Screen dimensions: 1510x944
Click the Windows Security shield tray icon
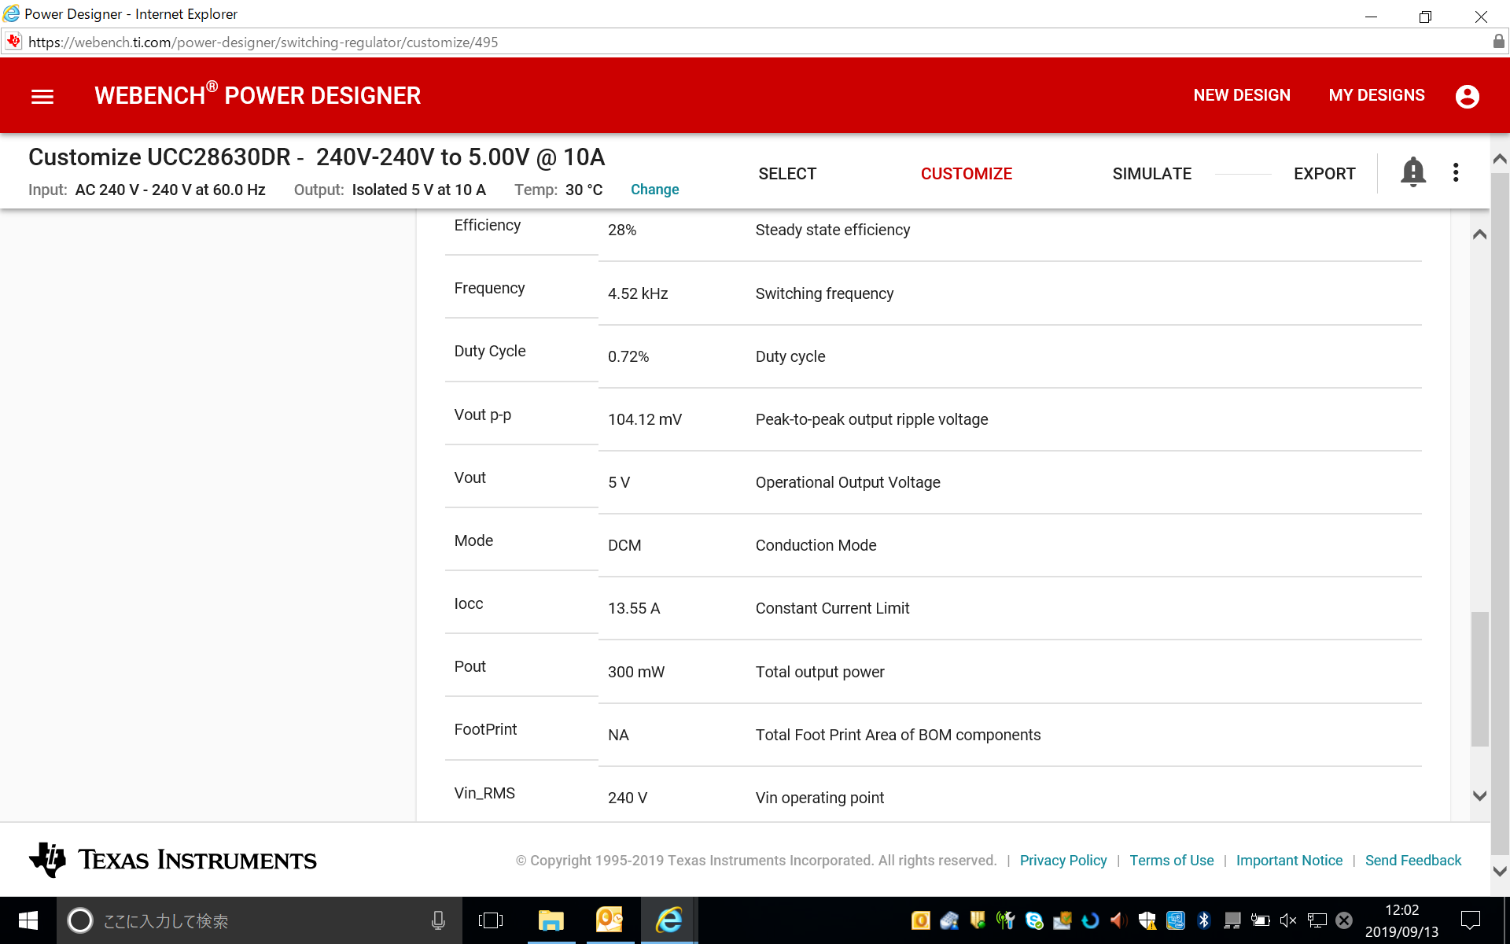(1147, 920)
